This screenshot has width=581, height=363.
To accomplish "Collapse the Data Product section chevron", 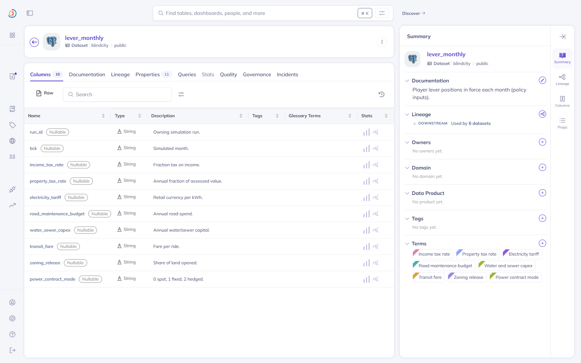I will coord(407,193).
